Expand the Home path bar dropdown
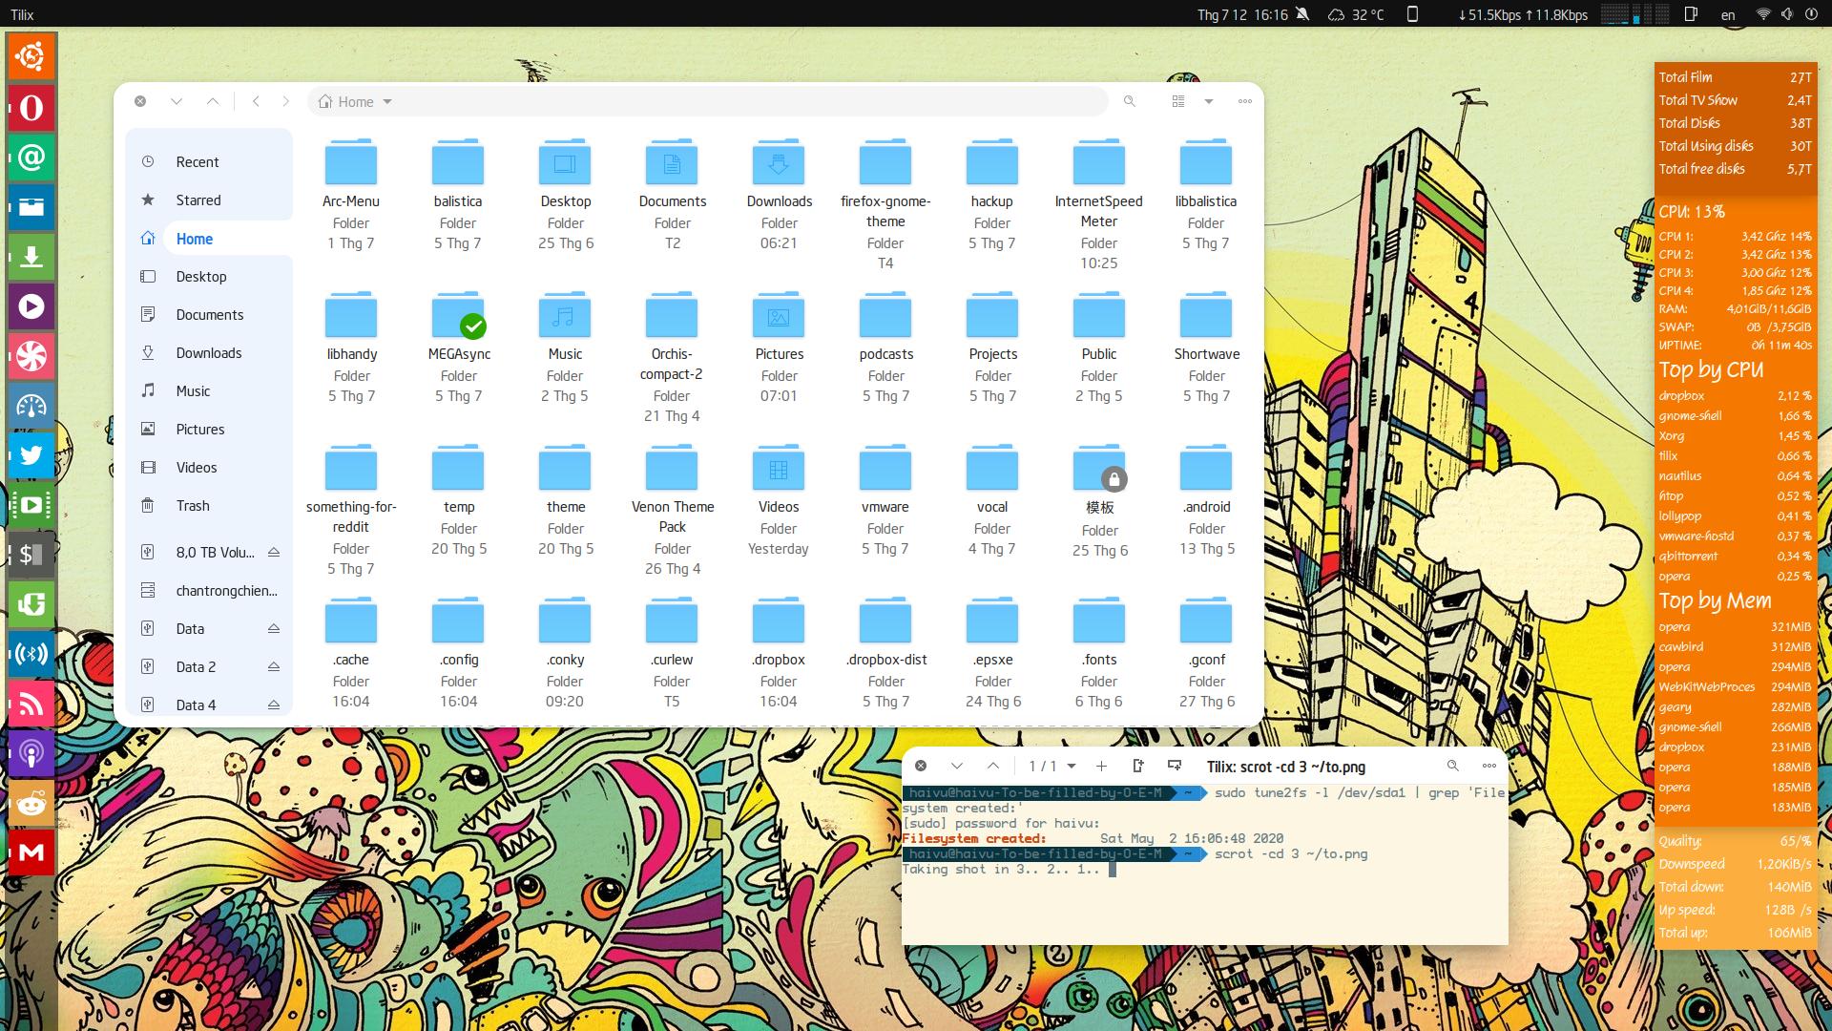The height and width of the screenshot is (1031, 1832). point(387,102)
